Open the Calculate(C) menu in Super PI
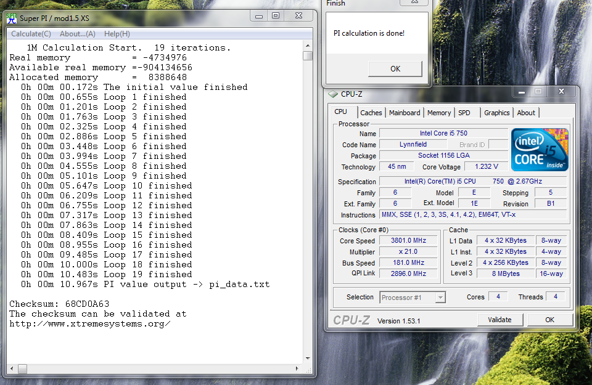Viewport: 592px width, 385px height. [x=31, y=34]
